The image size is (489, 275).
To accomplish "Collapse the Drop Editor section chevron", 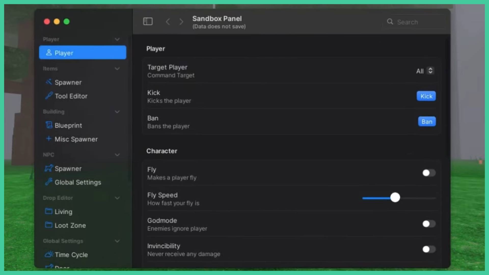I will (x=117, y=198).
